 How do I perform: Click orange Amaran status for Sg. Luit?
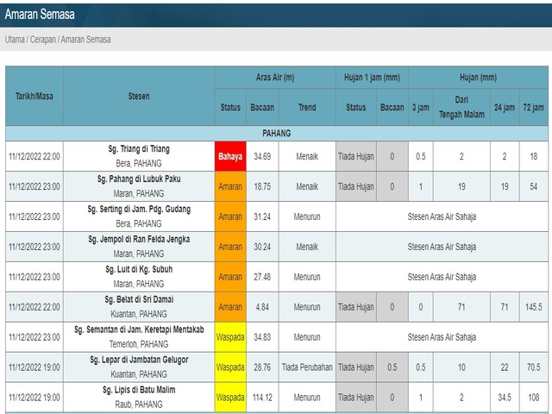[230, 277]
